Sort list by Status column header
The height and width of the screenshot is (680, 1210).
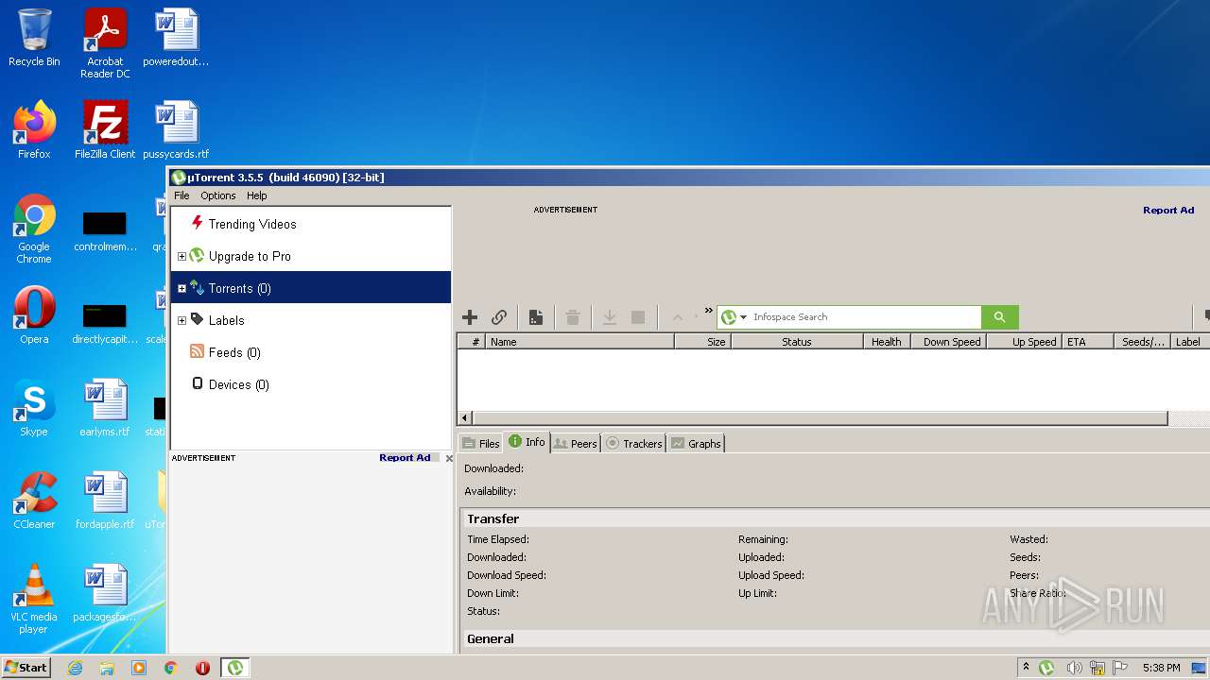click(x=797, y=342)
